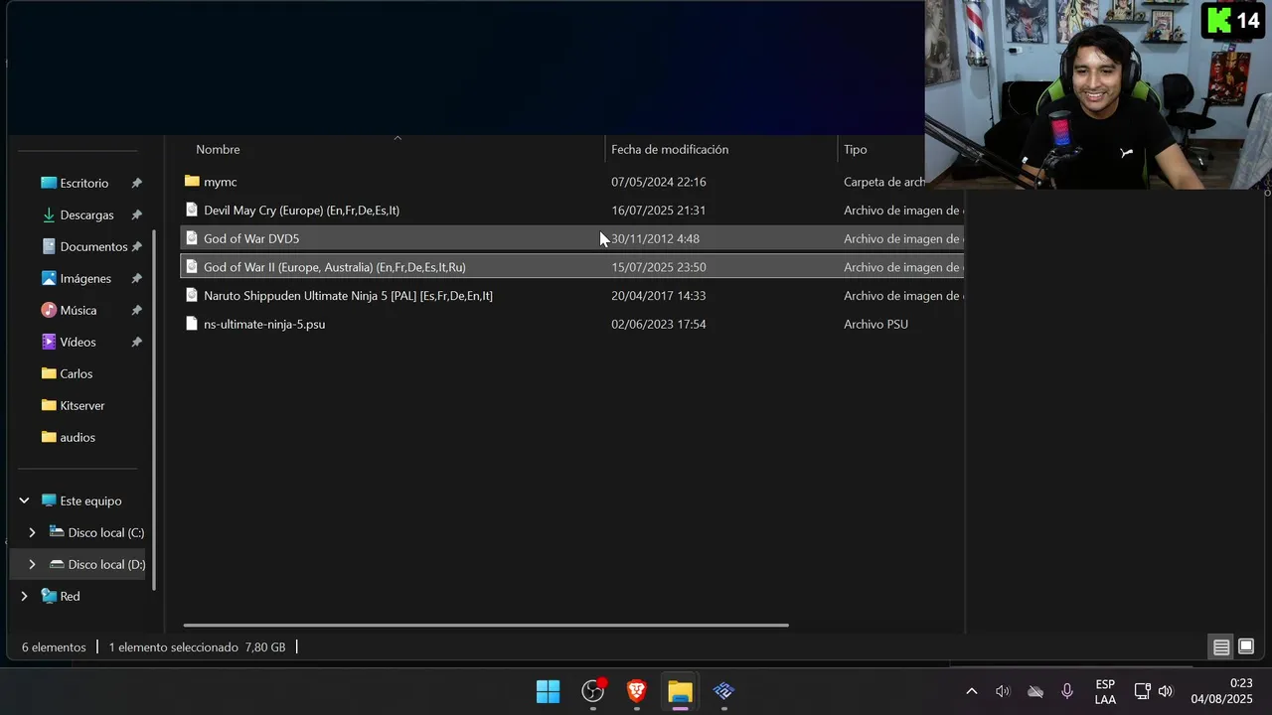The width and height of the screenshot is (1272, 715).
Task: Open the mymc folder
Action: click(220, 182)
